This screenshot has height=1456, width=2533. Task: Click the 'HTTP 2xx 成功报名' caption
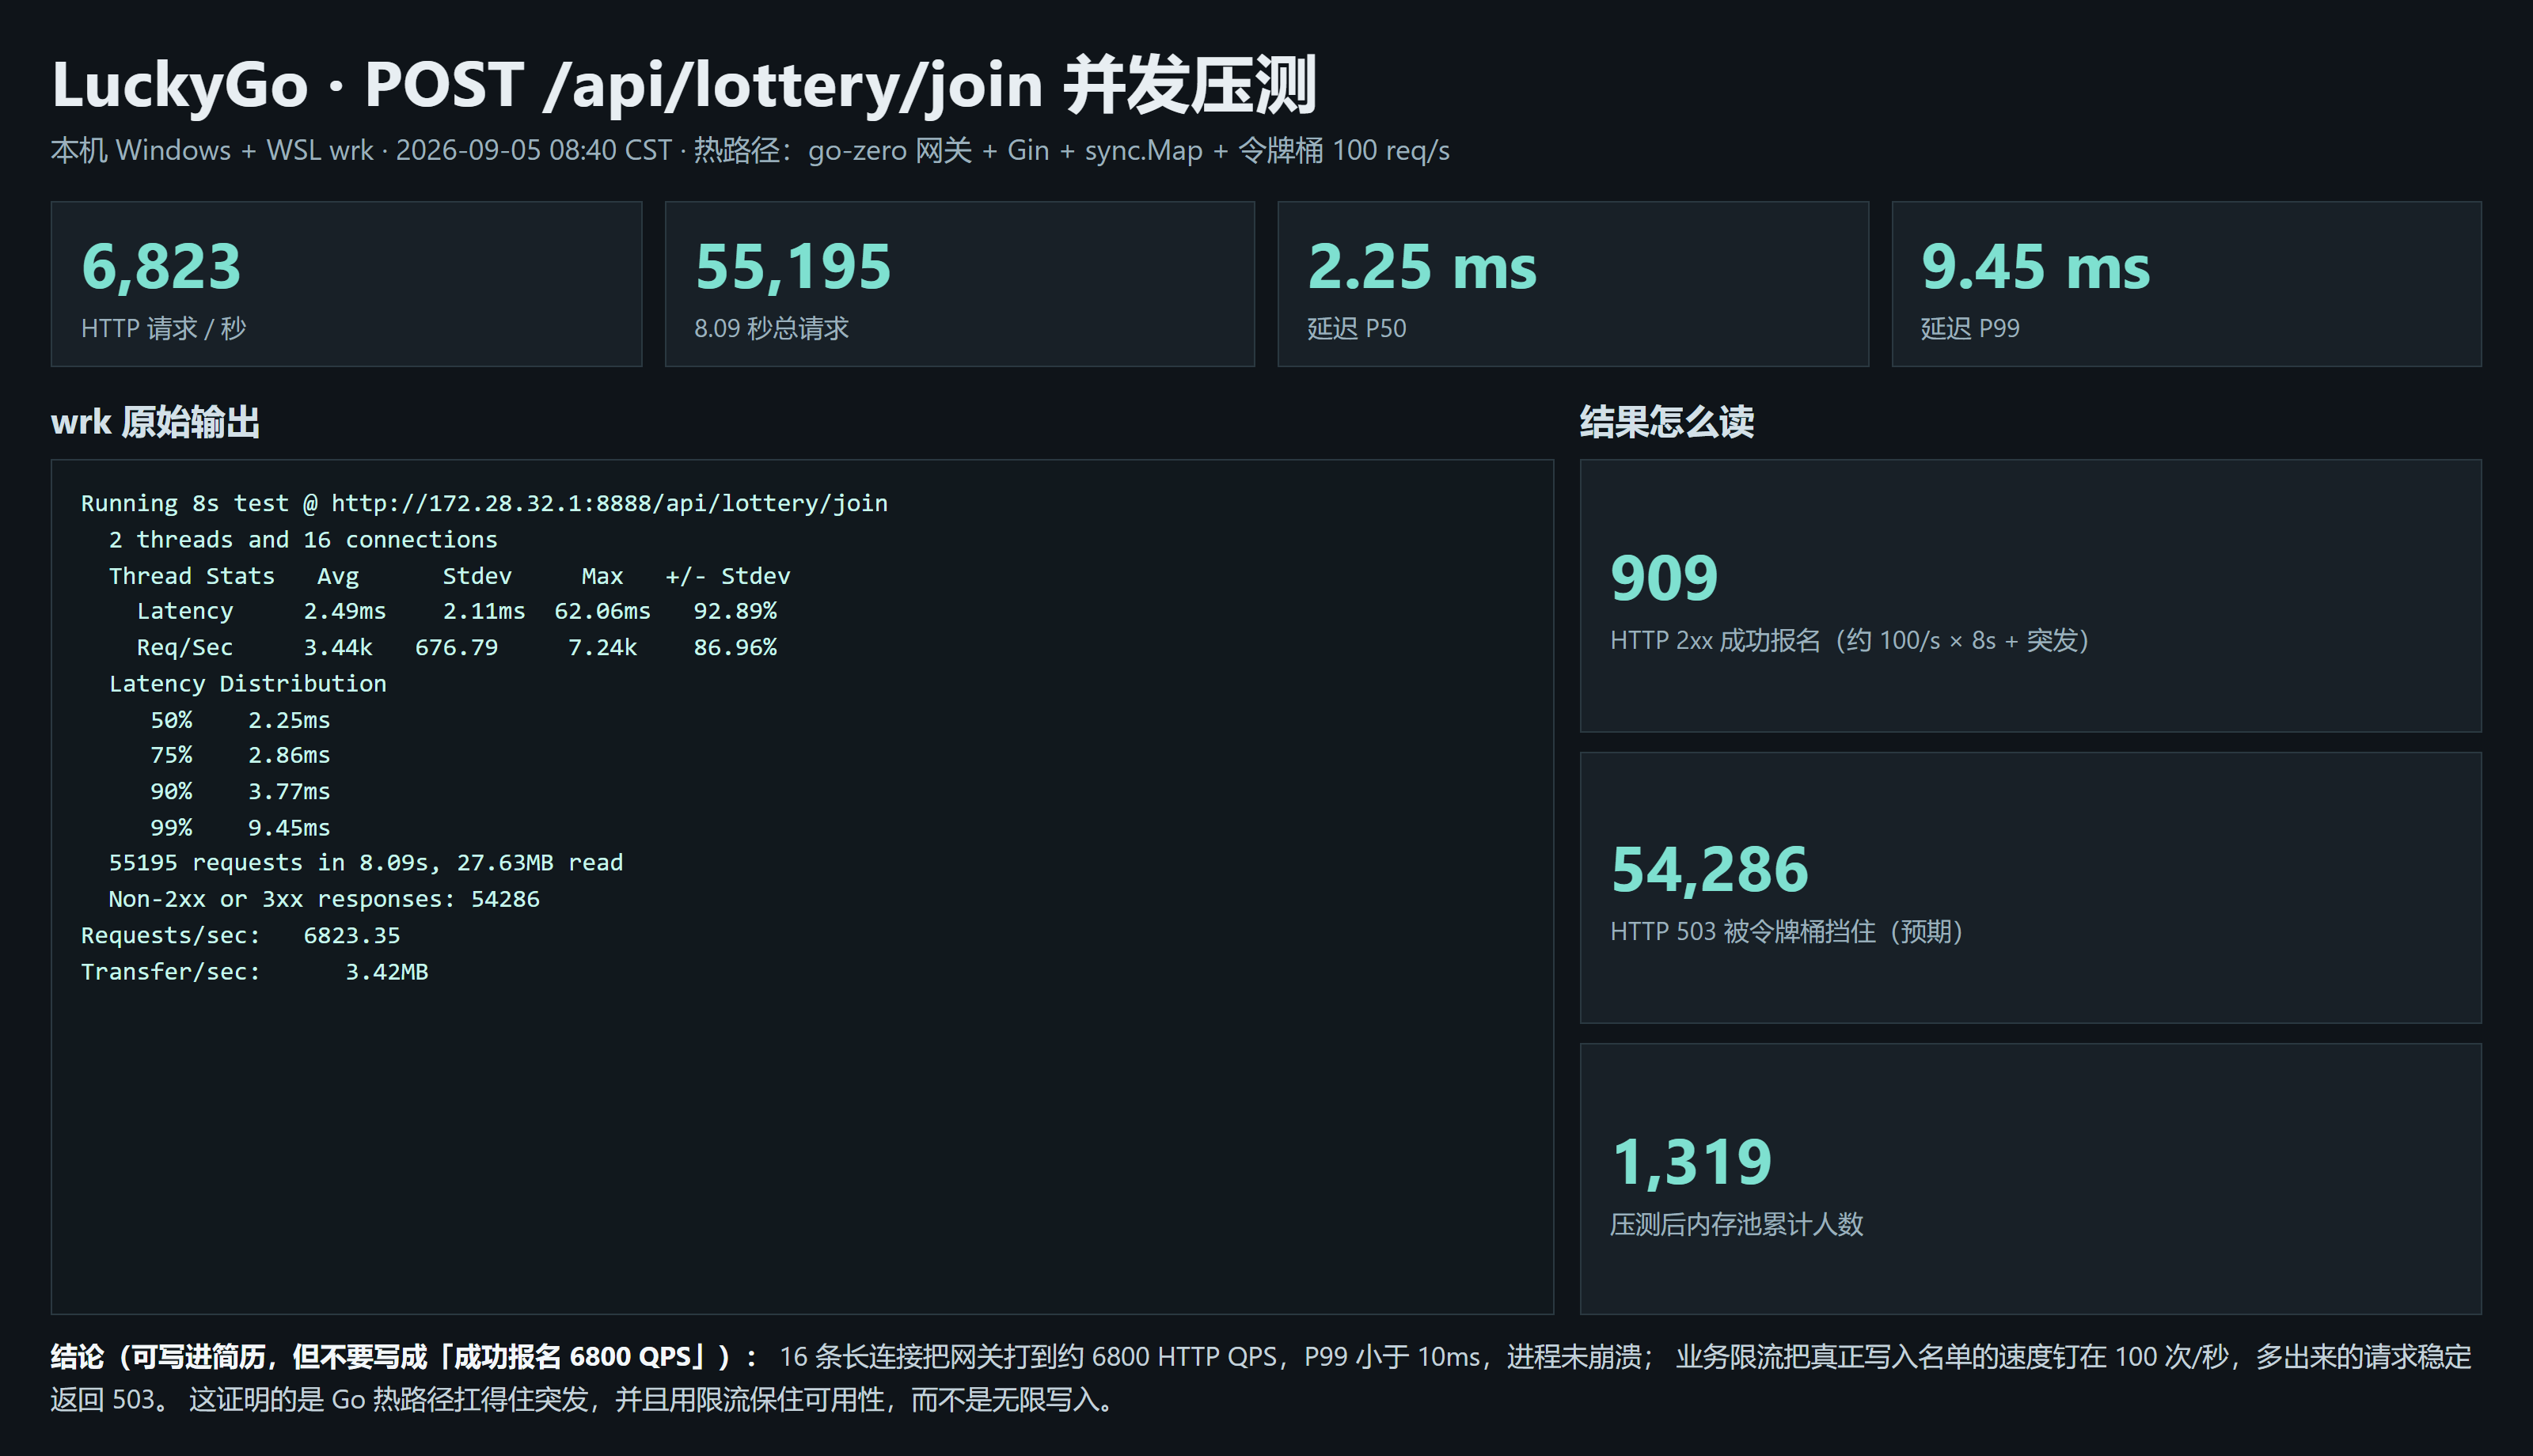coord(1850,640)
